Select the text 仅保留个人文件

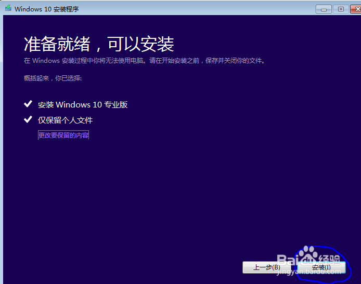coord(65,120)
